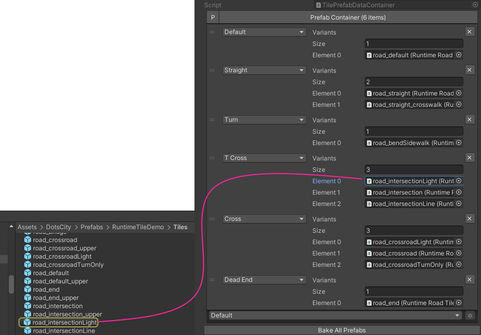
Task: Open the Turn tile type dropdown
Action: pos(264,120)
